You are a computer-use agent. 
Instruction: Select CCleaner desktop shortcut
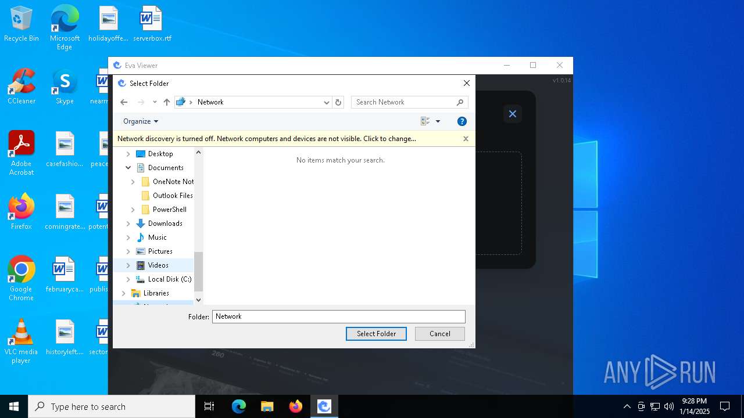pos(22,87)
